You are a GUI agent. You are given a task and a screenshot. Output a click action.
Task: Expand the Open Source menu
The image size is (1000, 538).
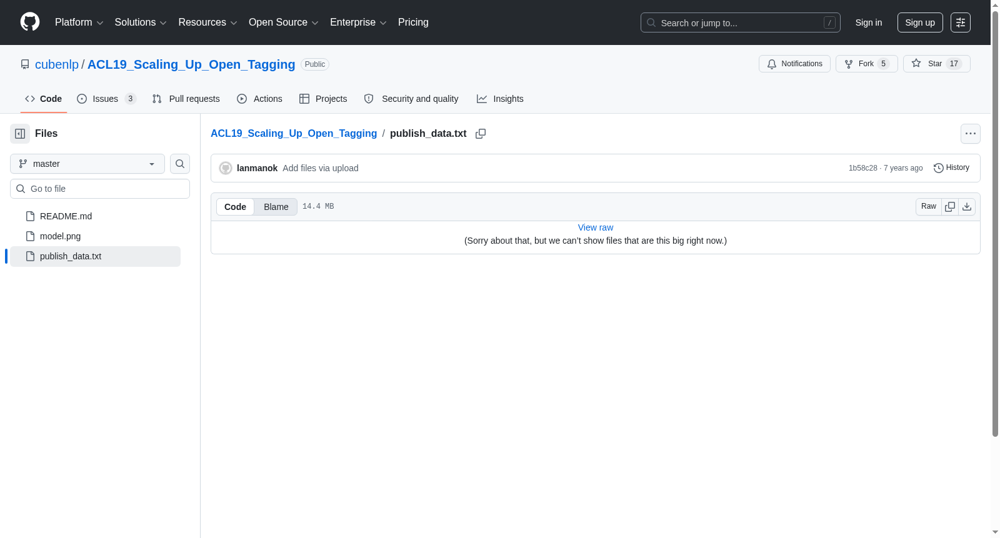pos(283,22)
